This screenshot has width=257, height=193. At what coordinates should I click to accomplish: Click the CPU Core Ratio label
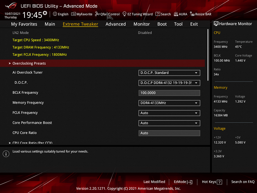pos(25,133)
